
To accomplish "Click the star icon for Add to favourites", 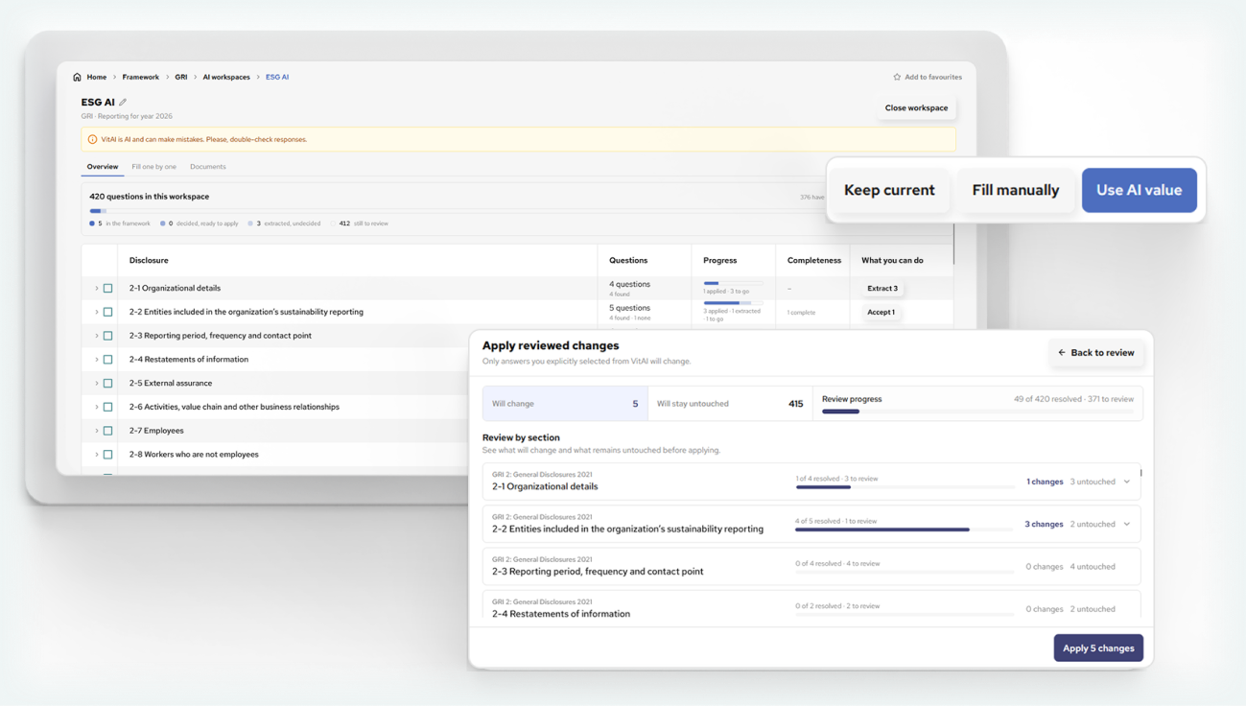I will pos(897,77).
